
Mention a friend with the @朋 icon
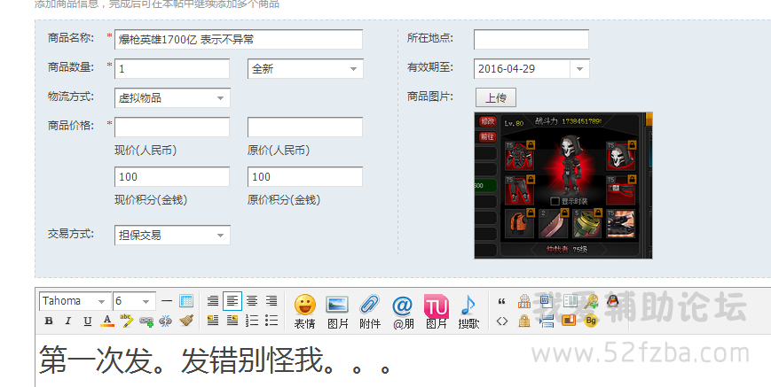click(x=403, y=311)
